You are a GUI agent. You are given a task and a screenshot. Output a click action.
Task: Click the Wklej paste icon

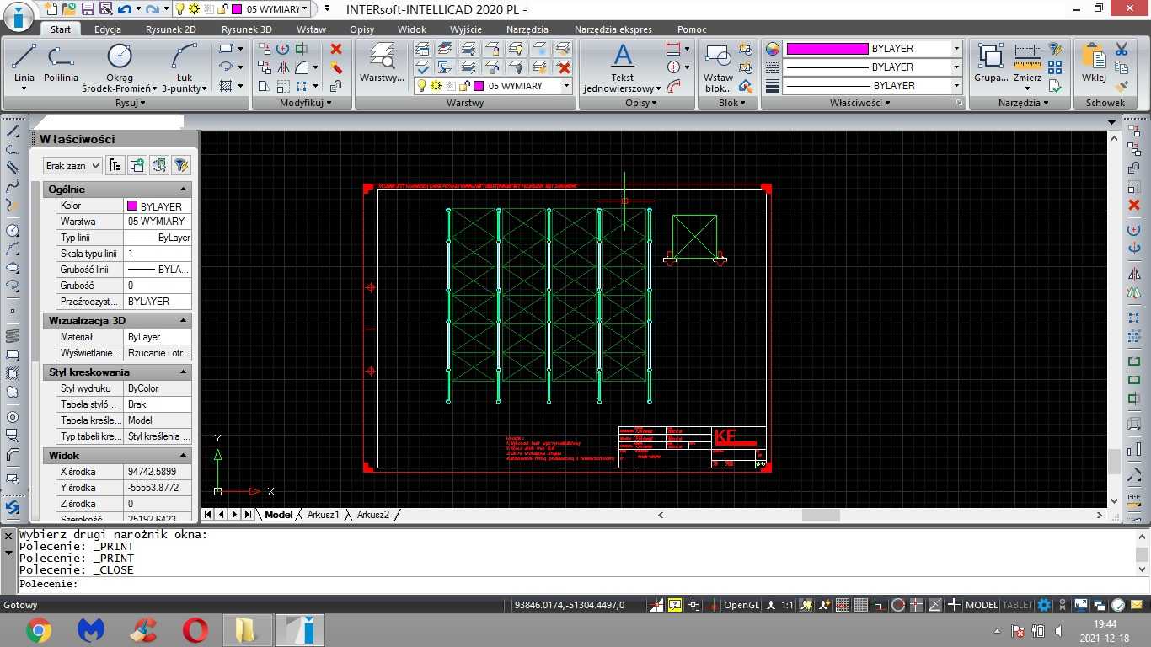coord(1094,64)
